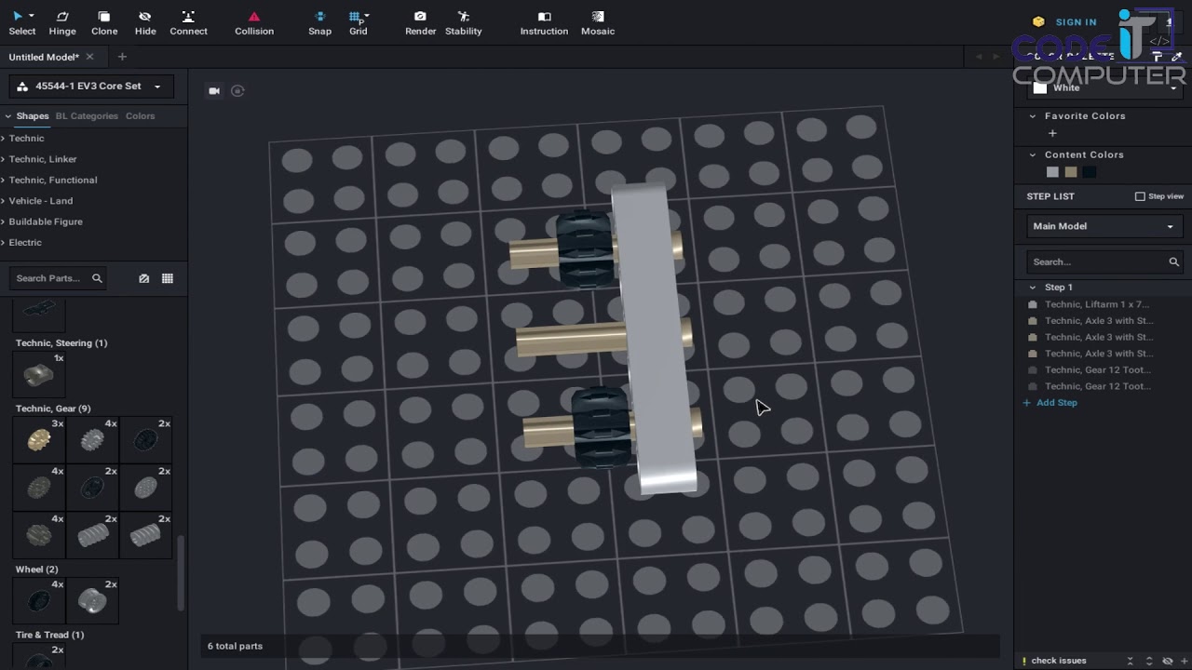Click the Search Parts field
The width and height of the screenshot is (1192, 670).
coord(58,278)
